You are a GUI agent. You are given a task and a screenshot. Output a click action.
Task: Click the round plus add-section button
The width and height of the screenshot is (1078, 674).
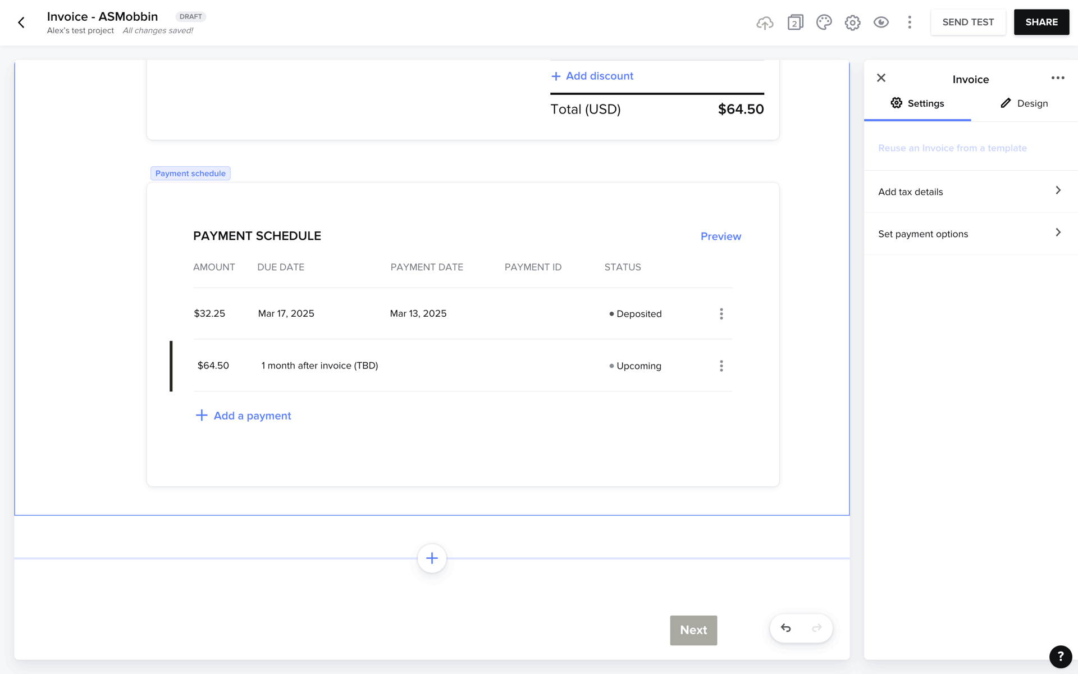coord(432,558)
